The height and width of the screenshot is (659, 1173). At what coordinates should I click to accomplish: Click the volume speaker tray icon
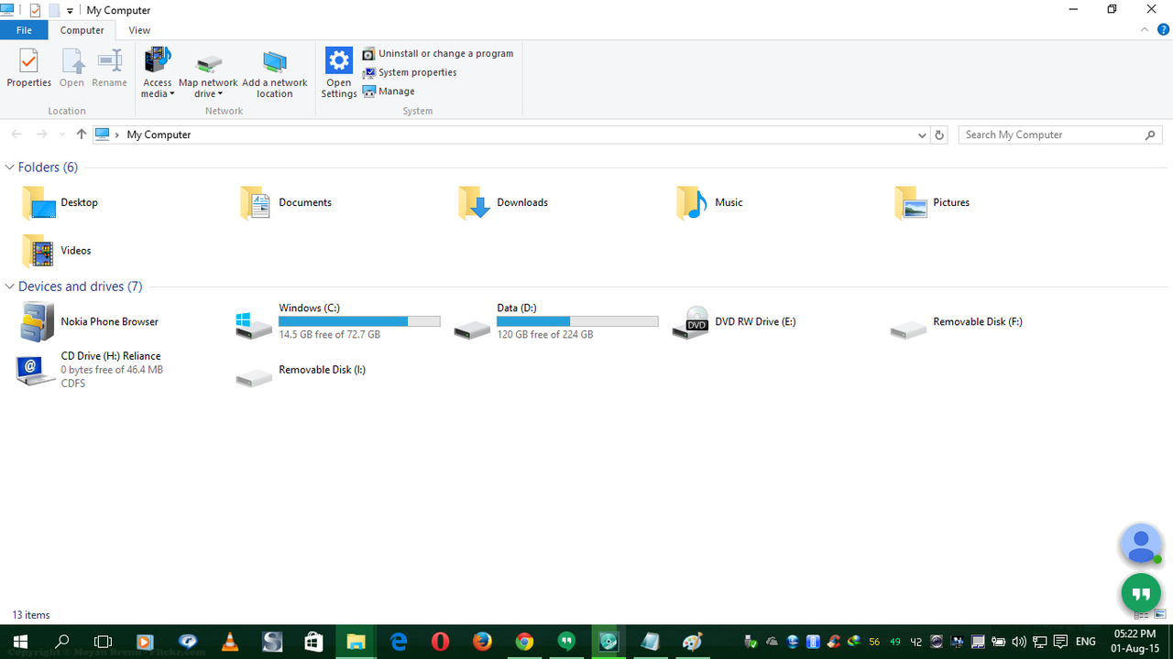tap(1019, 642)
